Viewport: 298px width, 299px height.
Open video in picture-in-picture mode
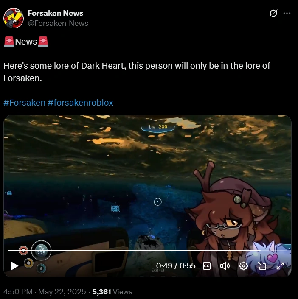[262, 266]
